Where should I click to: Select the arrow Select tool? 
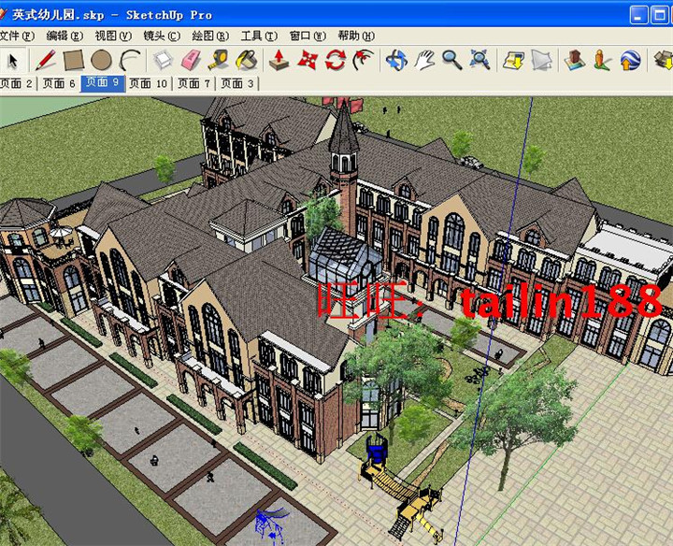pos(13,60)
